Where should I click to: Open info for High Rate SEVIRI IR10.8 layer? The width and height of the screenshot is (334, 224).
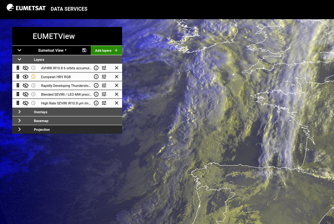pos(96,103)
